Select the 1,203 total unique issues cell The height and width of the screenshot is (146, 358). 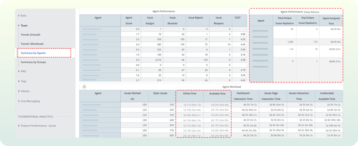pyautogui.click(x=285, y=42)
